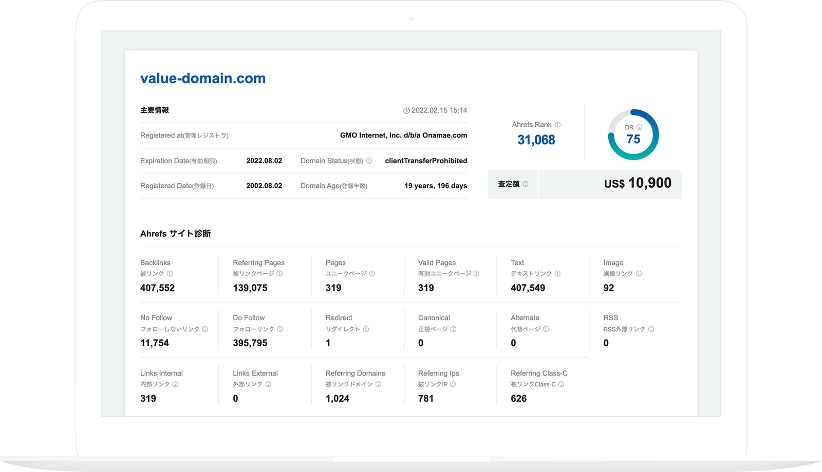
Task: Click info icon under Do Follow
Action: 280,329
